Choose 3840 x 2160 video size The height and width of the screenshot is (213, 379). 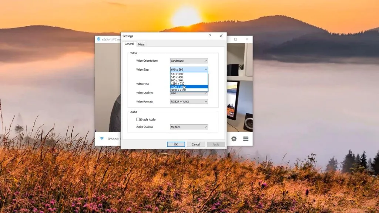189,90
